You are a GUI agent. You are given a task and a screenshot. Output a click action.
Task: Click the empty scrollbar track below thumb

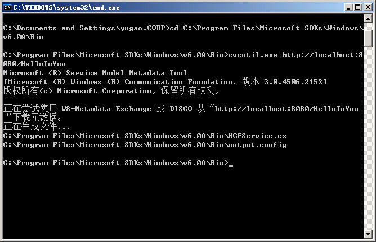tap(368, 138)
